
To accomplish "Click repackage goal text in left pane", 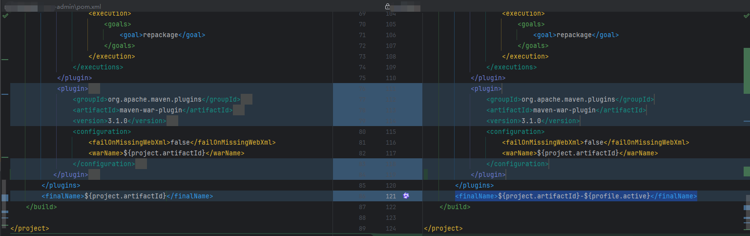I will (x=162, y=35).
